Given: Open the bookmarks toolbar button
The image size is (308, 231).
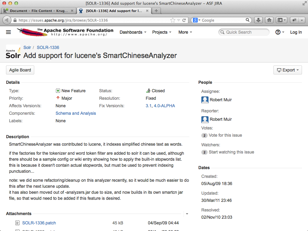Looking at the screenshot, I should click(x=282, y=20).
